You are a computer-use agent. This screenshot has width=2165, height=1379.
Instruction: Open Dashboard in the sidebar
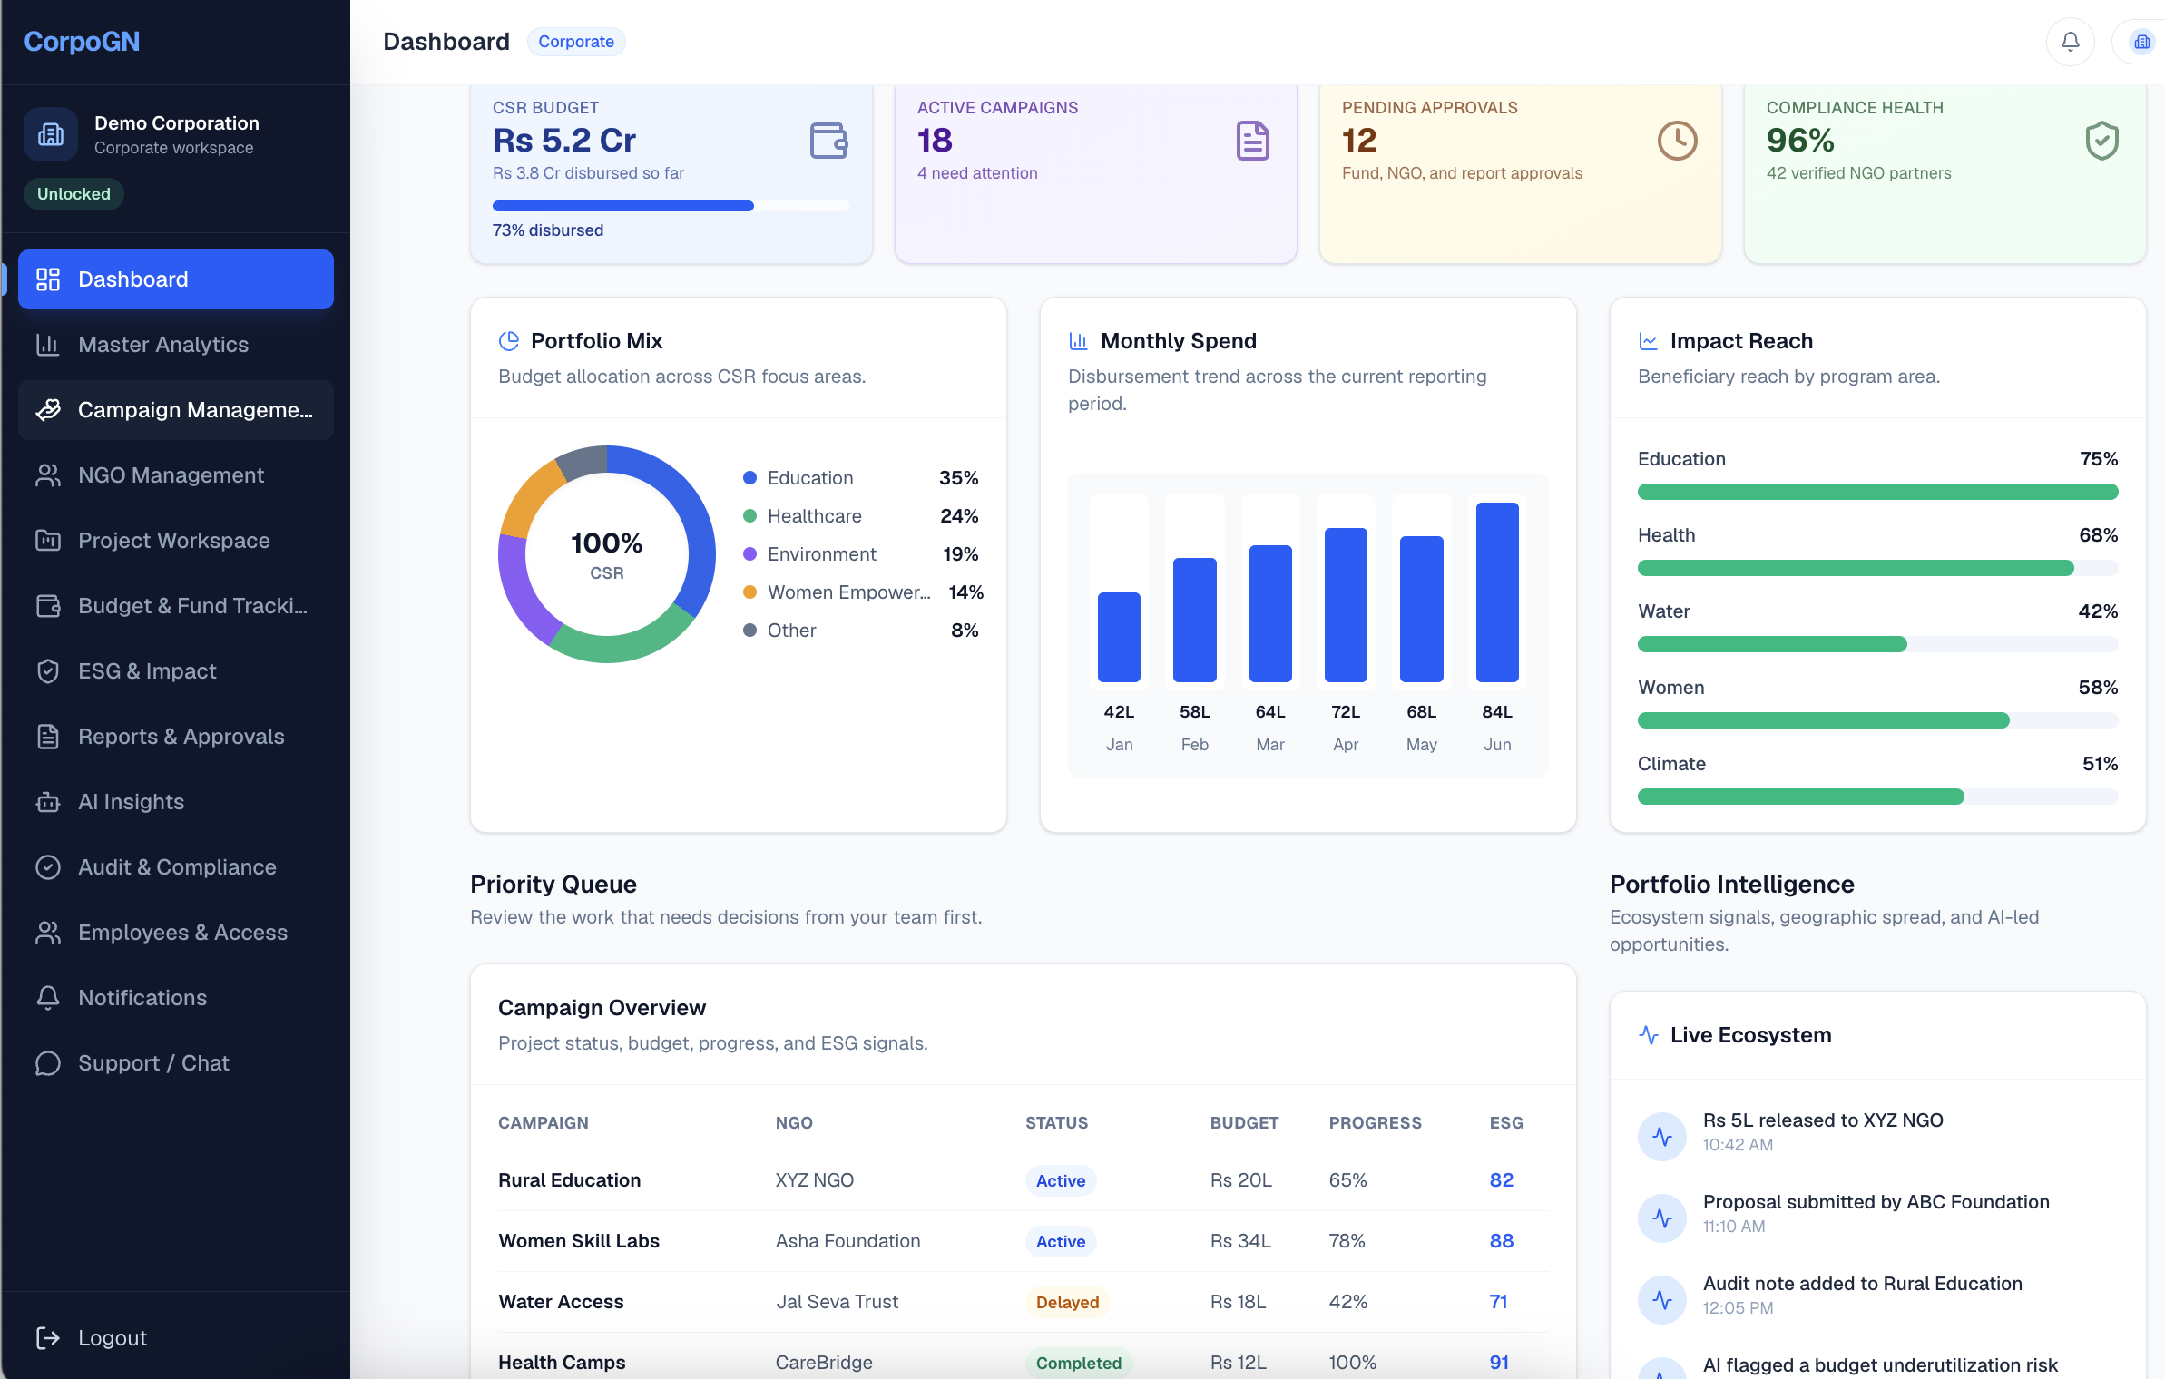[x=176, y=279]
